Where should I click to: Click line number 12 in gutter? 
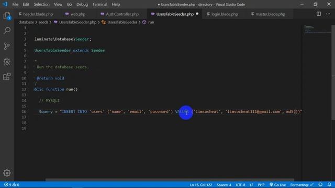[x=24, y=89]
